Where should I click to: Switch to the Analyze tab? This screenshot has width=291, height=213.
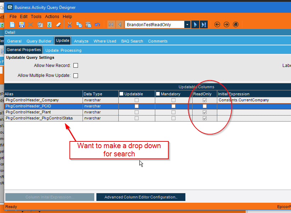point(81,41)
